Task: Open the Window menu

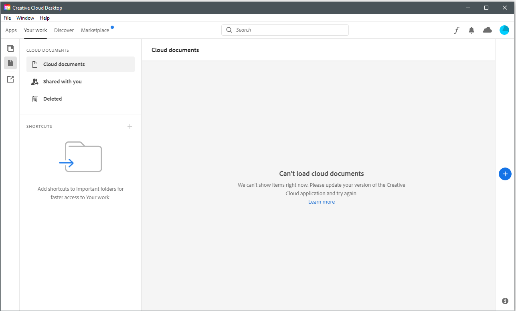Action: 25,18
